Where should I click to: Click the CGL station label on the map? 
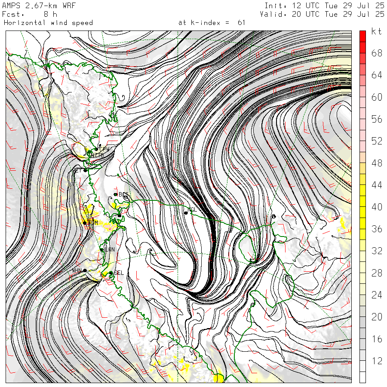(193, 209)
